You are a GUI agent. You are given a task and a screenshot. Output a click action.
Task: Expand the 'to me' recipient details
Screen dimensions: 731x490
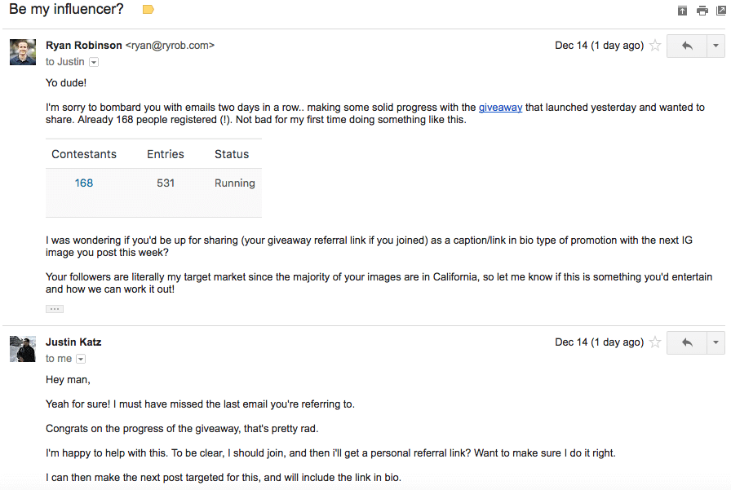[x=81, y=358]
